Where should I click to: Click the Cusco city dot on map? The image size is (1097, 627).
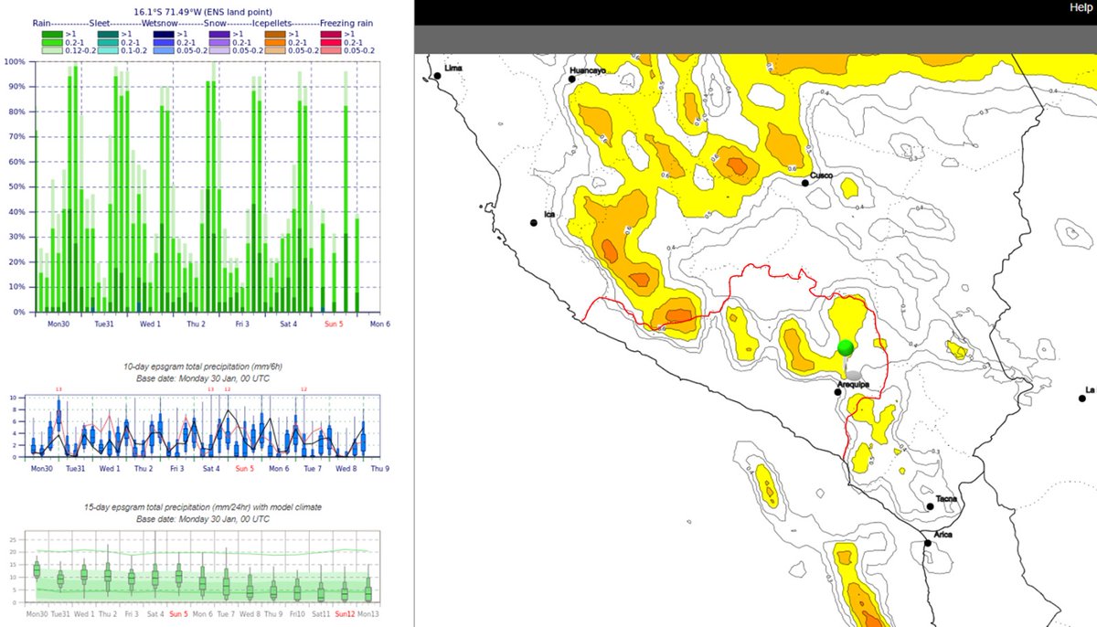[805, 183]
